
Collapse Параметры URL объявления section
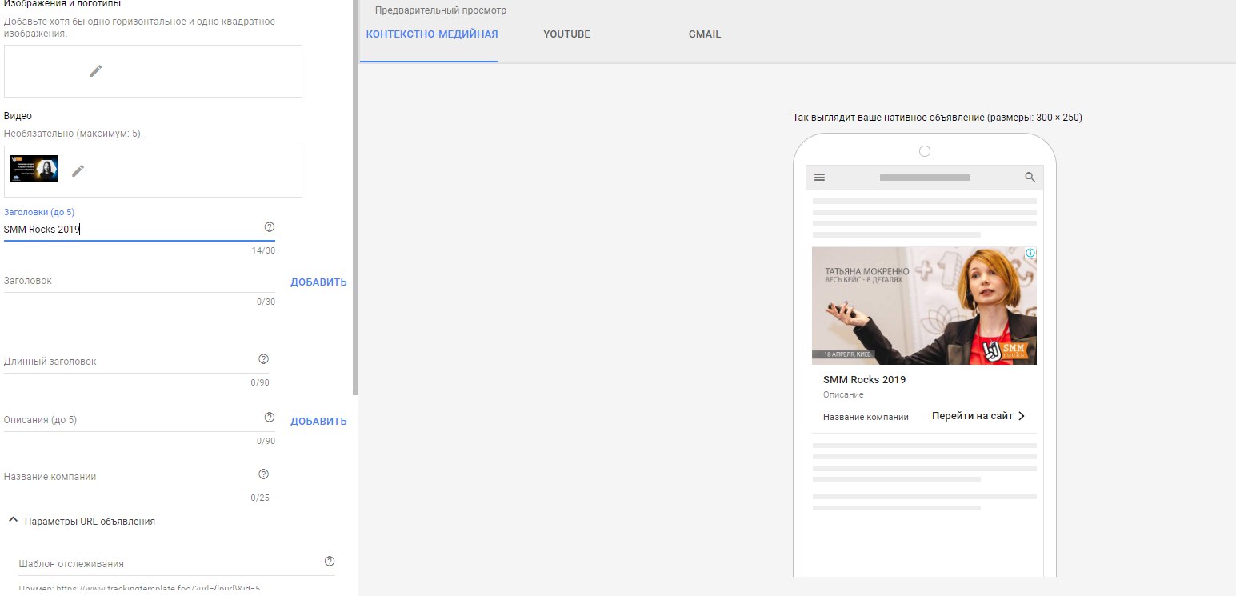coord(13,520)
